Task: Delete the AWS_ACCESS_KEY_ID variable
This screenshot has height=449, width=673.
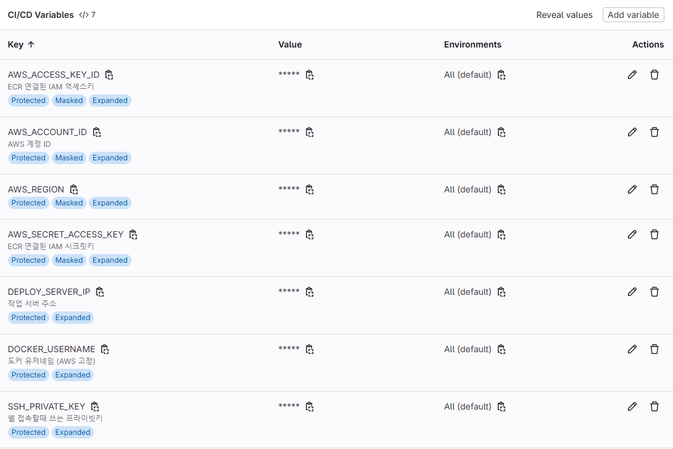Action: 654,75
